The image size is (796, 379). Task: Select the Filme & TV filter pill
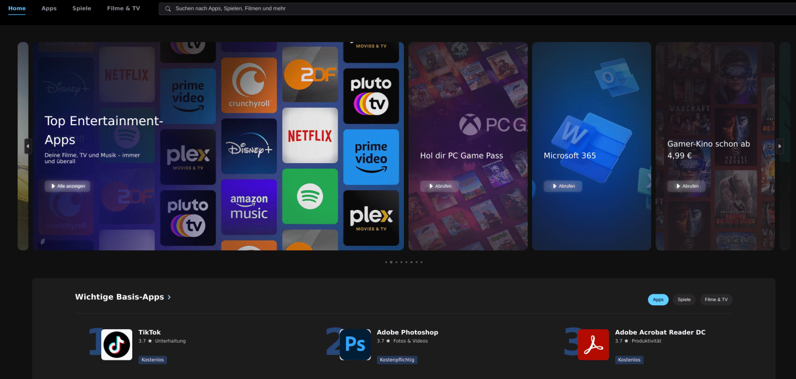716,299
